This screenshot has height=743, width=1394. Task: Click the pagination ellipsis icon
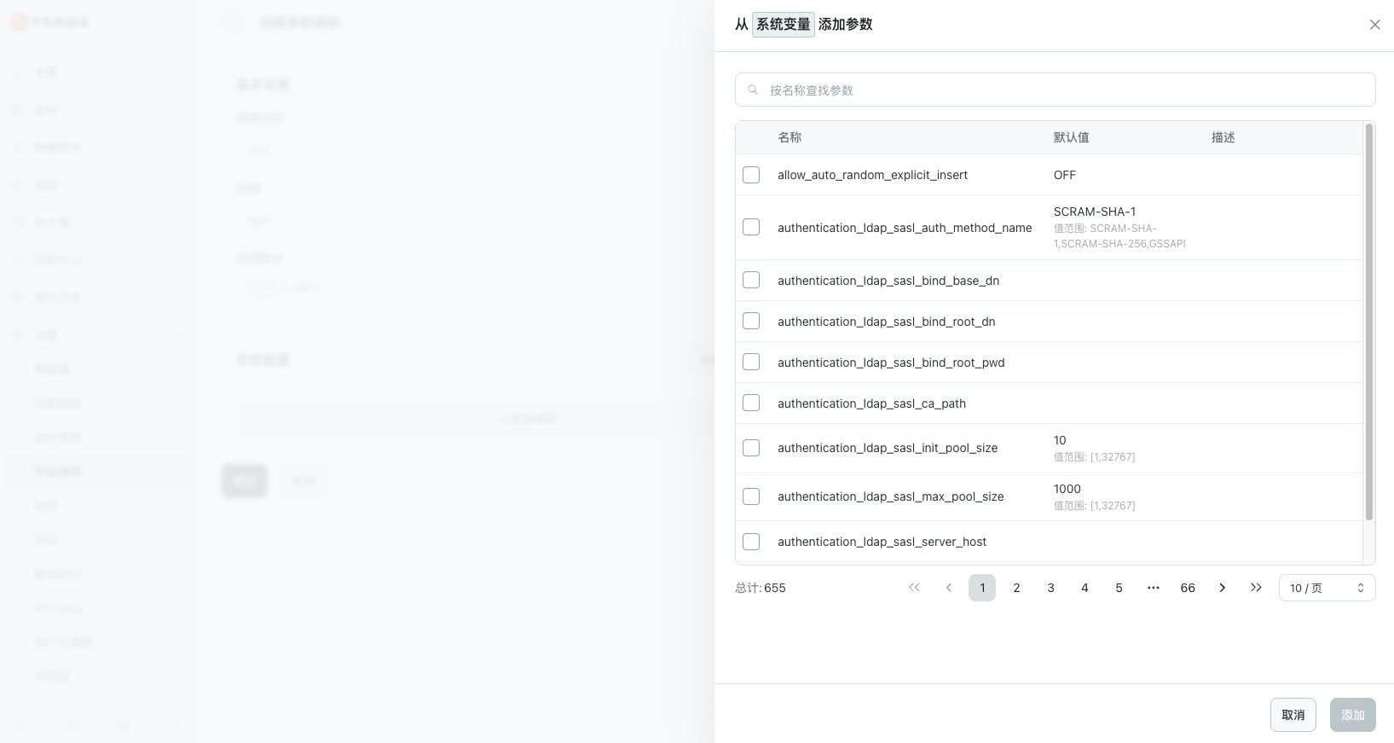[1153, 588]
